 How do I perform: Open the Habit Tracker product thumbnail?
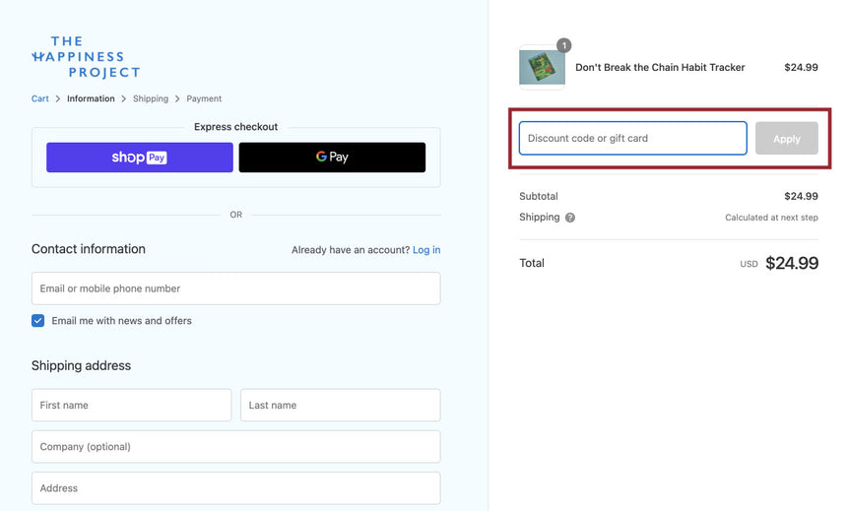pos(542,68)
